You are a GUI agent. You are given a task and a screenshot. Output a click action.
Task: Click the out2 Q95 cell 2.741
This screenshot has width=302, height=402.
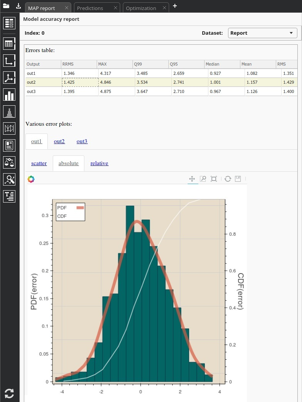(190, 82)
